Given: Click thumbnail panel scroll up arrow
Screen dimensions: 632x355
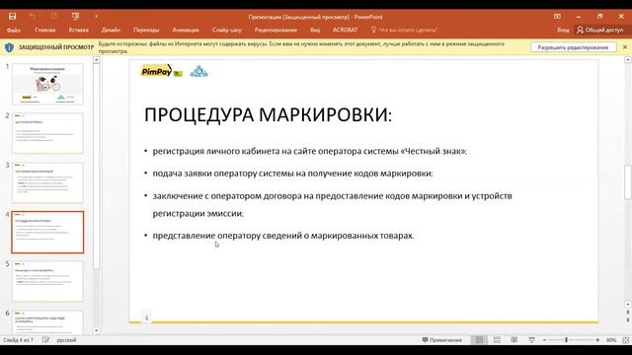Looking at the screenshot, I should 97,60.
